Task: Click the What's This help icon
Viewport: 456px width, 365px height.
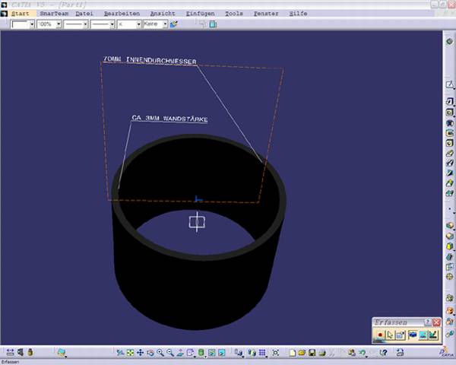Action: [x=385, y=353]
